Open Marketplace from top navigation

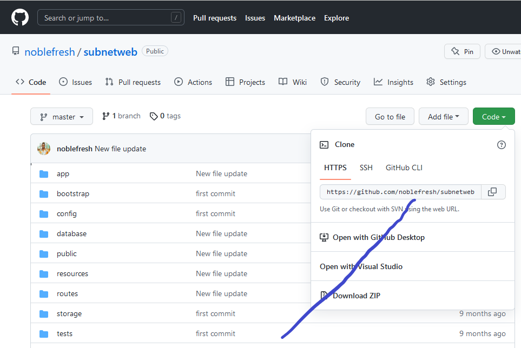pos(295,18)
